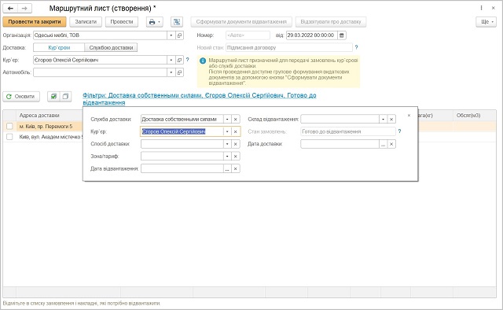Click the Провести button
The width and height of the screenshot is (503, 310).
click(122, 22)
